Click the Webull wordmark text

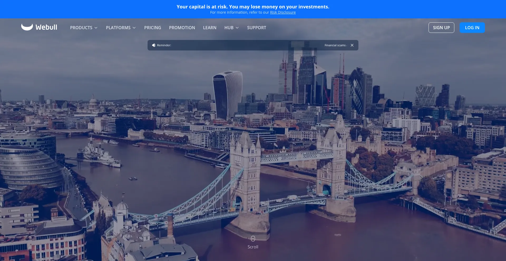coord(46,27)
